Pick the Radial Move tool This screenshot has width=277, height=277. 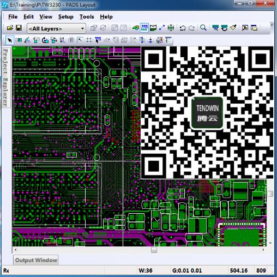(x=27, y=40)
